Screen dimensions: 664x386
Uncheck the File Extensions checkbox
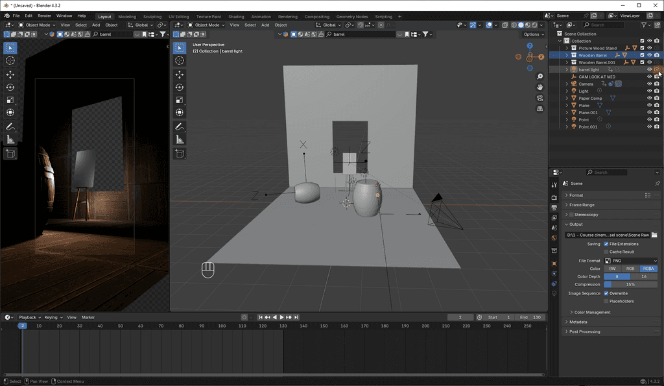tap(606, 244)
